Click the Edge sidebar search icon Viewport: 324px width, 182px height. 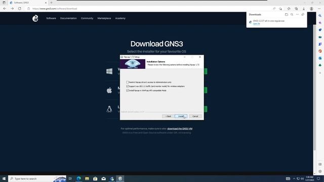click(x=320, y=16)
